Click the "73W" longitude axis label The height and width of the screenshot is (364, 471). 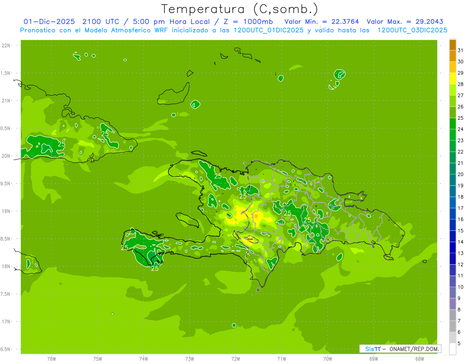click(190, 359)
